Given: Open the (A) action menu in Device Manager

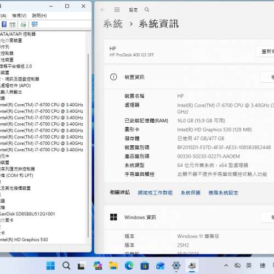Looking at the screenshot, I should pyautogui.click(x=3, y=16).
